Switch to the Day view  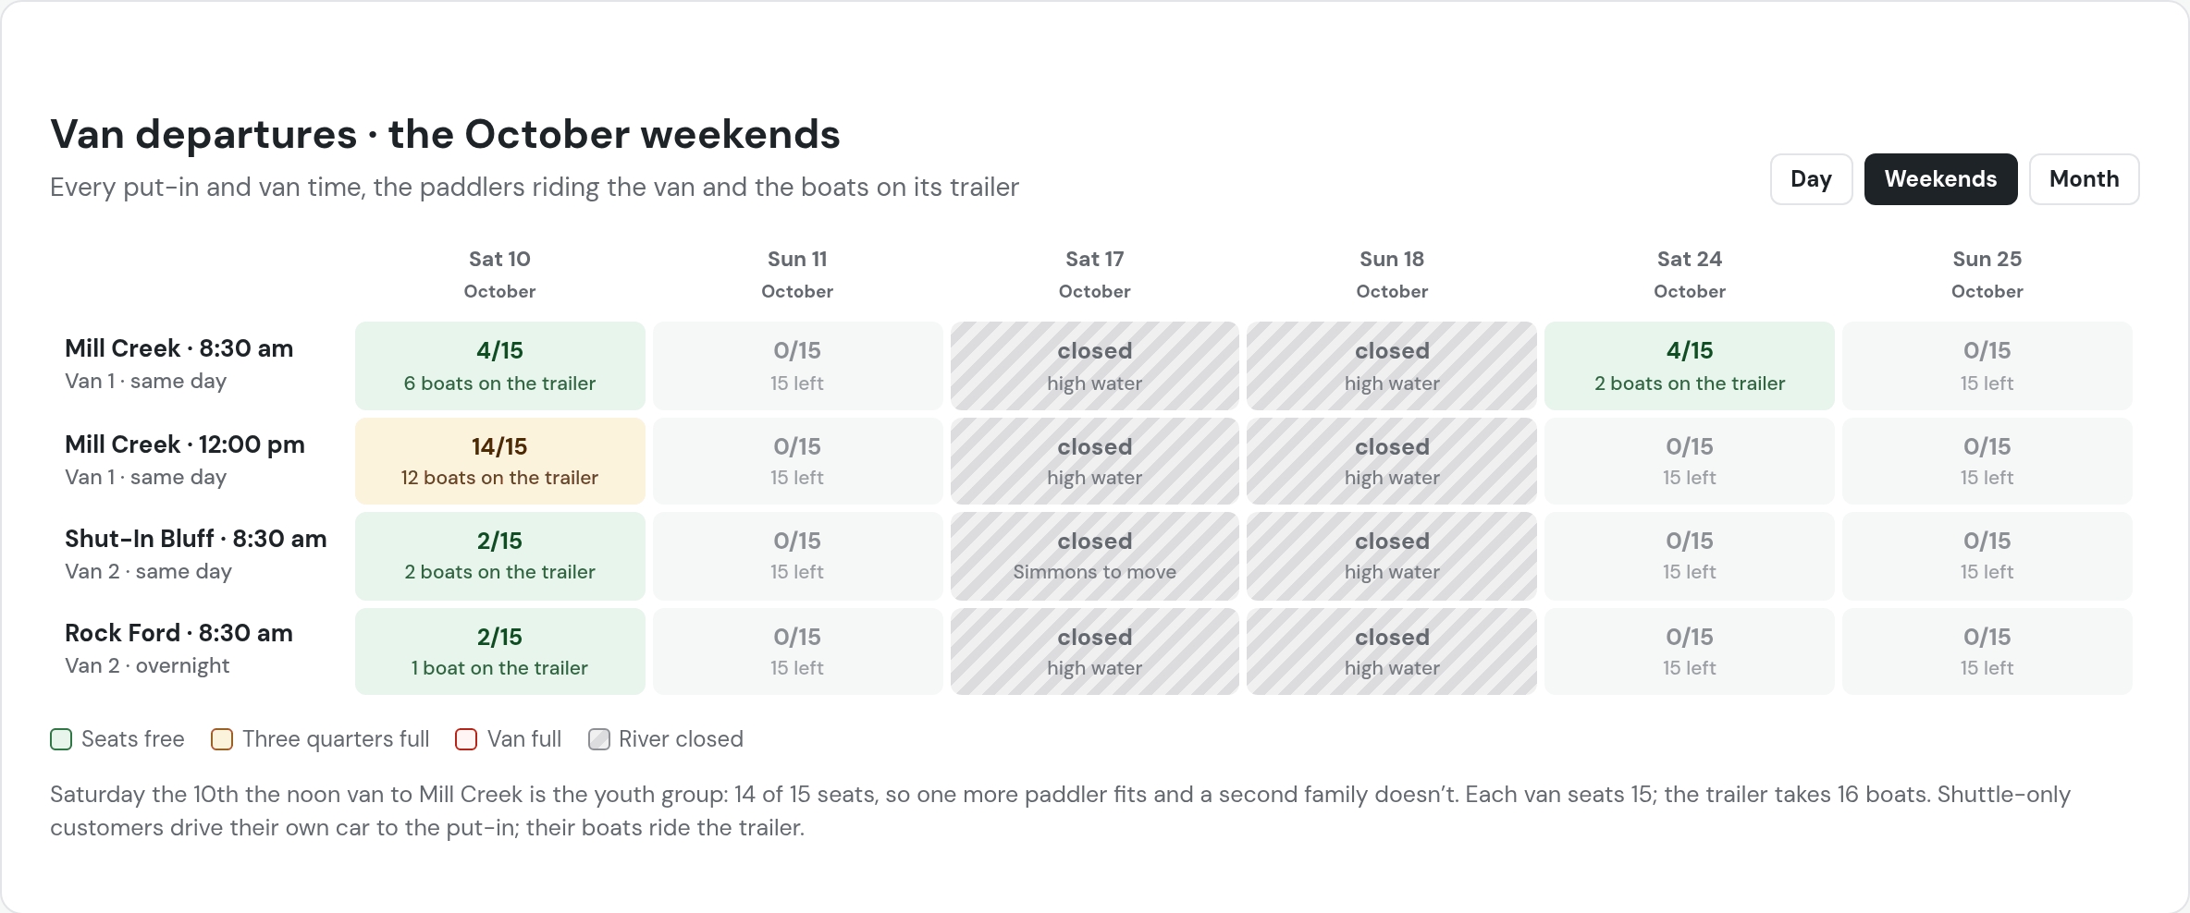coord(1811,179)
